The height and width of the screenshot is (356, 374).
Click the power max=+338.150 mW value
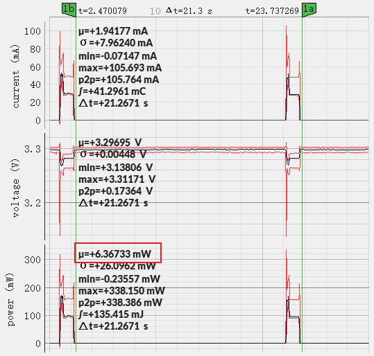[x=121, y=291]
